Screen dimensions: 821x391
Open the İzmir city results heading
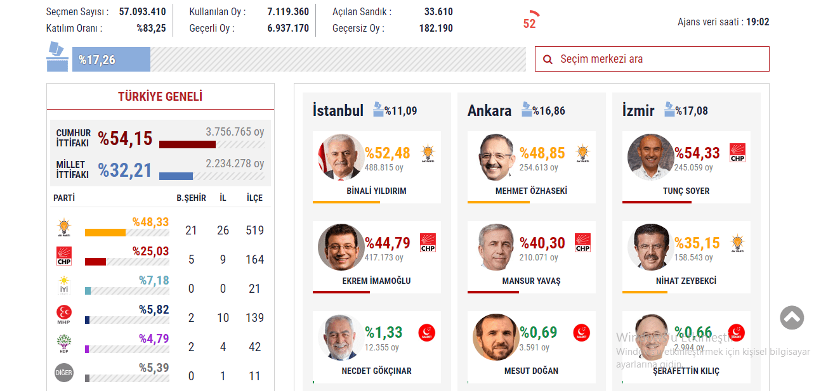(x=638, y=111)
